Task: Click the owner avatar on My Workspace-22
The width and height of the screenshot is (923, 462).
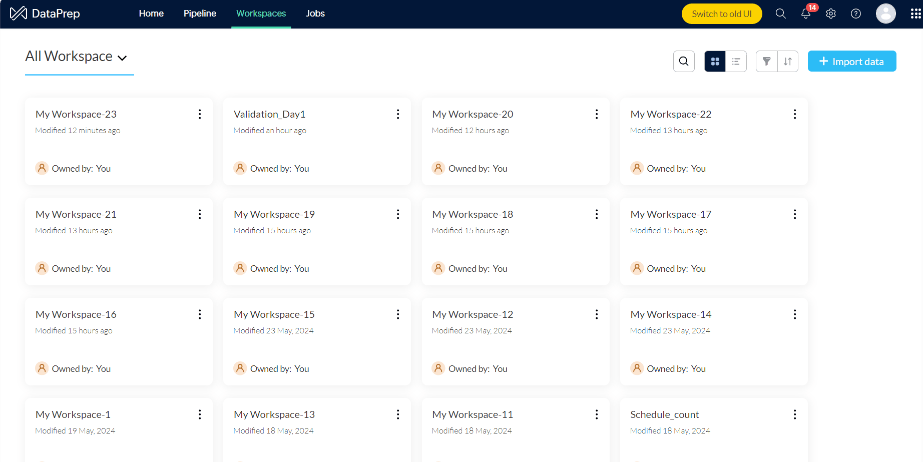Action: tap(637, 168)
